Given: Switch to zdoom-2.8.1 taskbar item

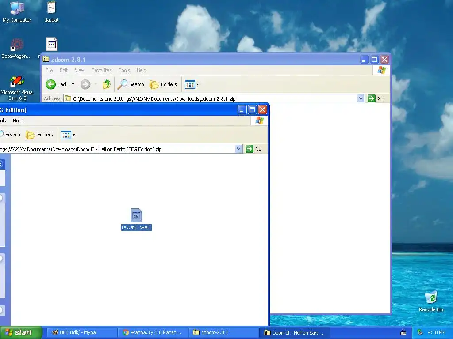Looking at the screenshot, I should tap(223, 333).
